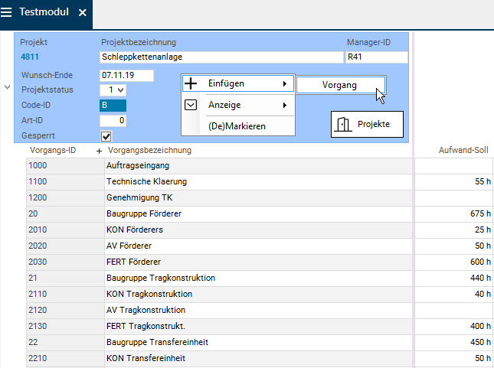Edit the Art-ID field value 0

click(113, 121)
